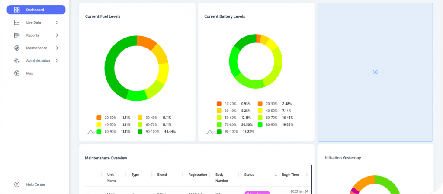The image size is (443, 194).
Task: Open the Maintenance menu item
Action: point(36,48)
